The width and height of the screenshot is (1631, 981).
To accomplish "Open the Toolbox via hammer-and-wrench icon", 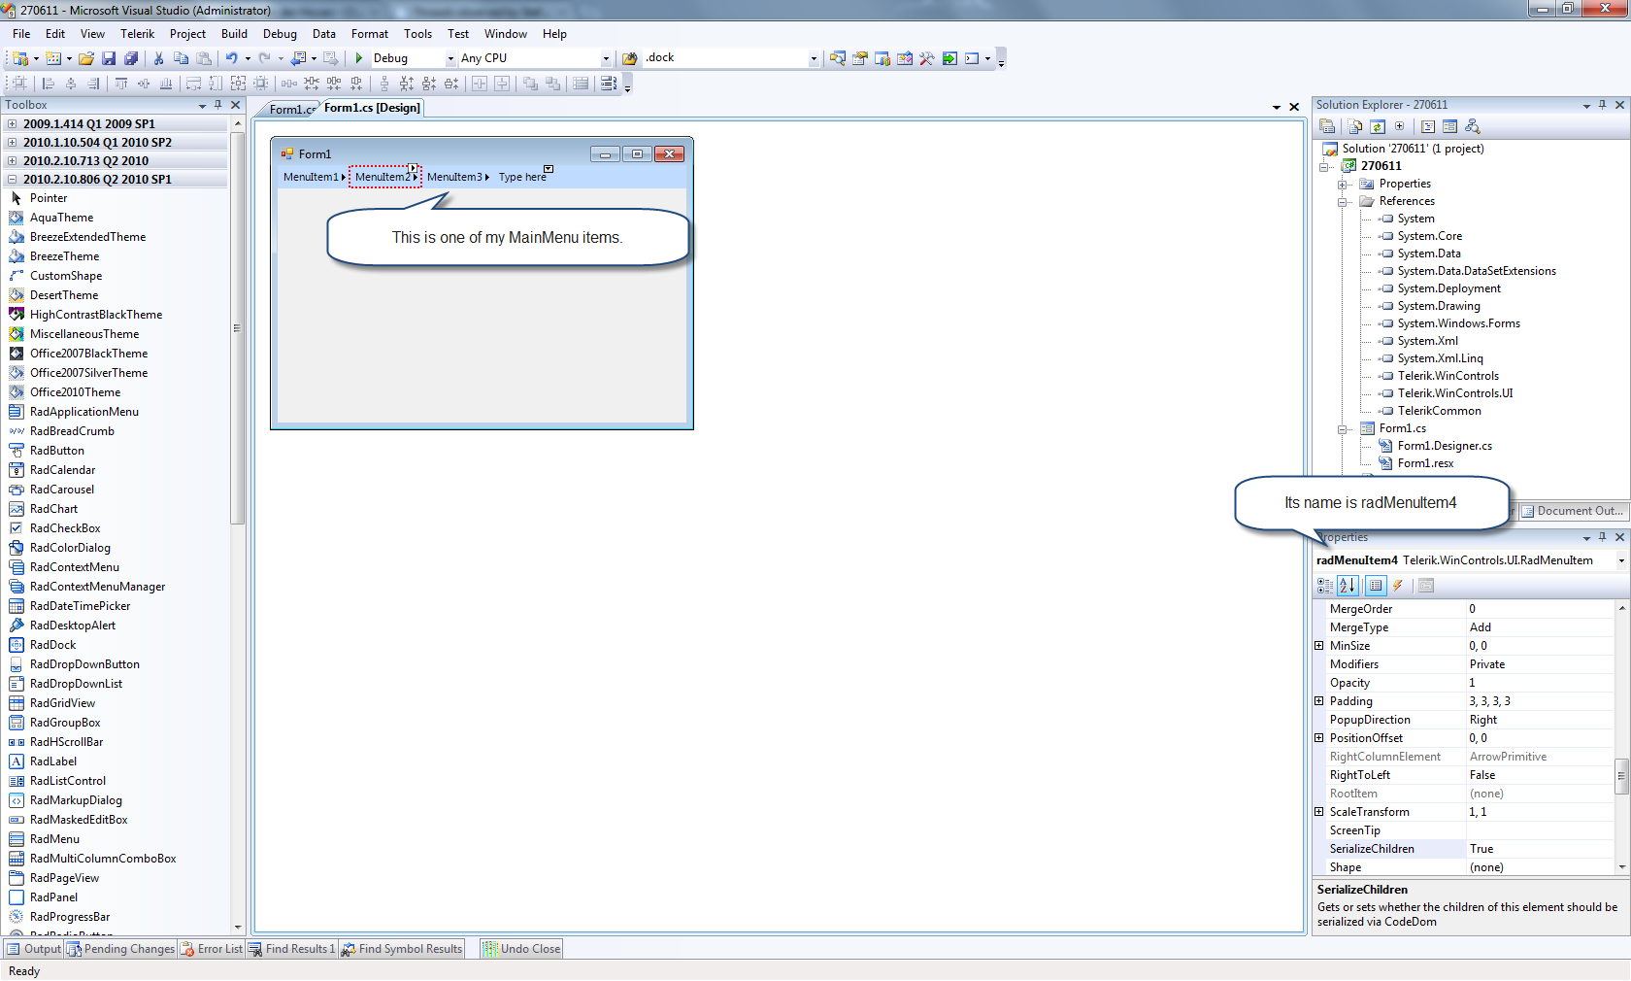I will pyautogui.click(x=927, y=58).
